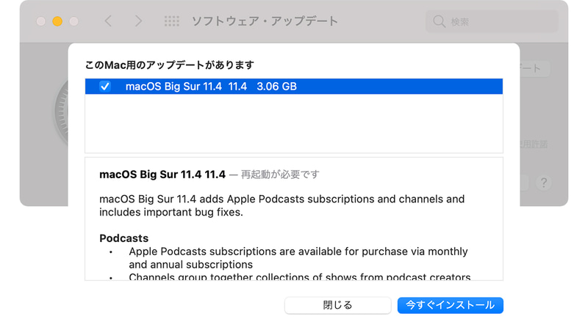Click the 再起動が必要です note

280,175
